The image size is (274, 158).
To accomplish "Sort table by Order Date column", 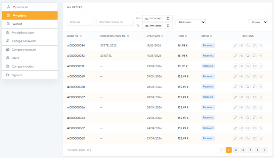I will pyautogui.click(x=155, y=36).
